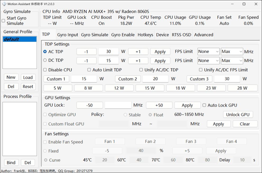
Task: Open the DC TDP FPS Limit dropdown
Action: (208, 61)
